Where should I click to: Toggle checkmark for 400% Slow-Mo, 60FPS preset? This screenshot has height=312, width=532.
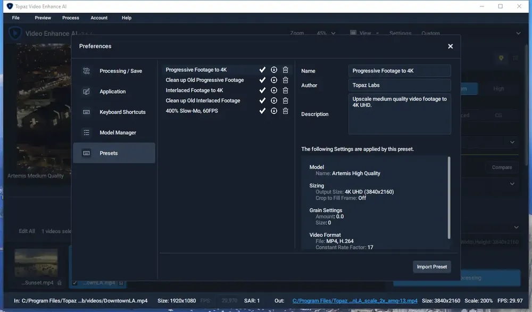[x=262, y=111]
